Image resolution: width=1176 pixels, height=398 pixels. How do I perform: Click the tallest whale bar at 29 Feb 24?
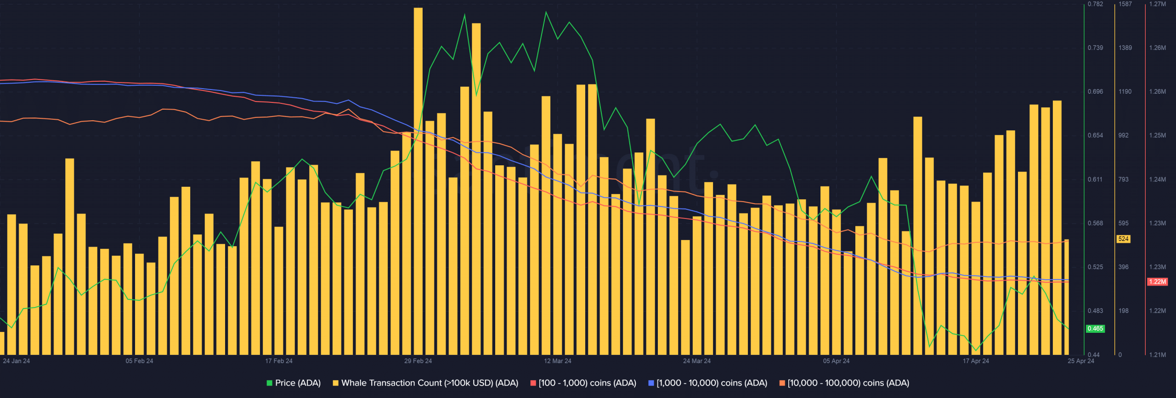[x=418, y=181]
